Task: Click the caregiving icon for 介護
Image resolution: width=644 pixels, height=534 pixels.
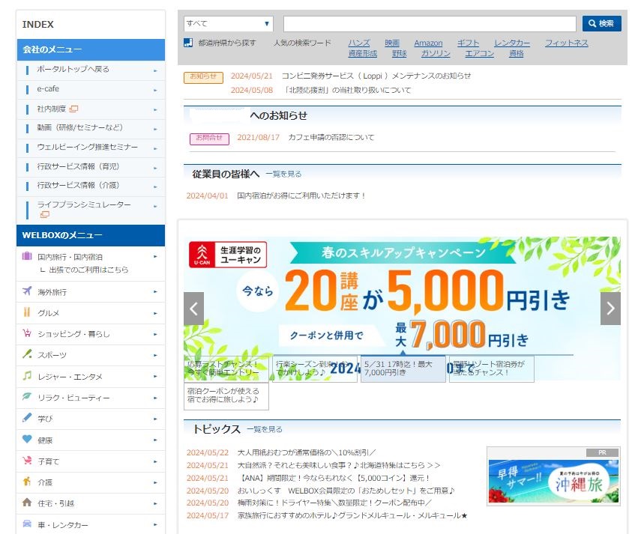Action: click(27, 482)
